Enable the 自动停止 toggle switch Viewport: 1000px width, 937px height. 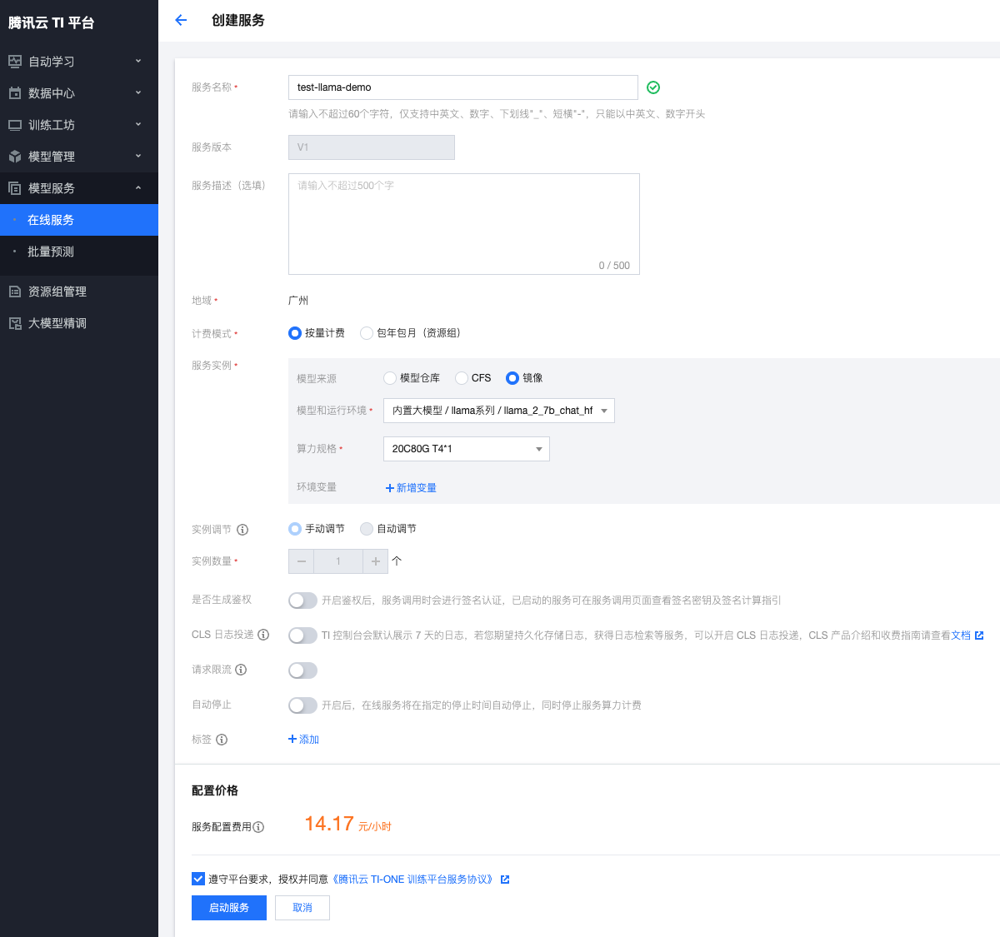[302, 705]
